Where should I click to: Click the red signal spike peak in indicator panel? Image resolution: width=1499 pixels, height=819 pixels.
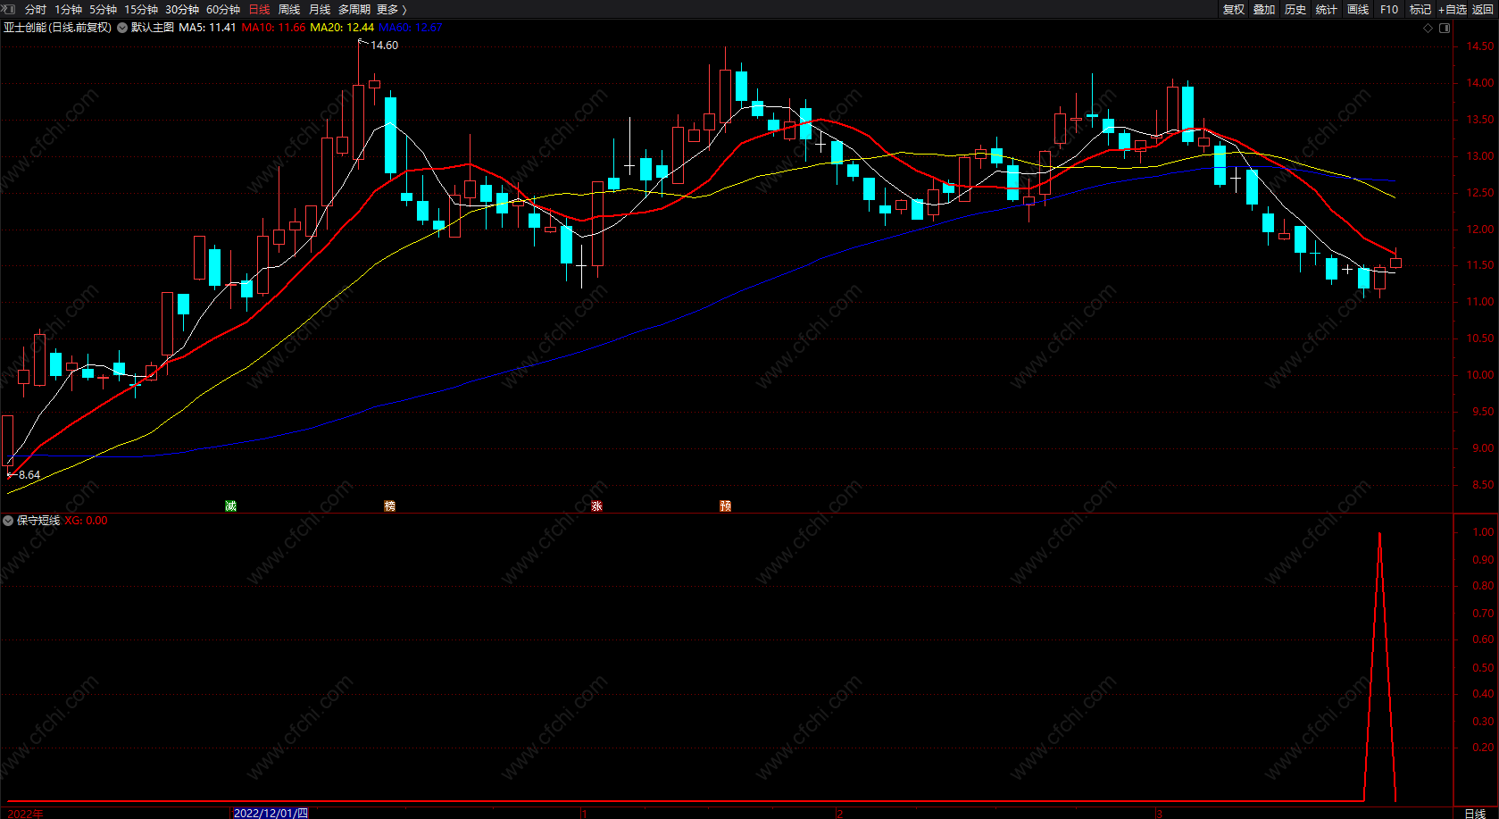tap(1379, 534)
